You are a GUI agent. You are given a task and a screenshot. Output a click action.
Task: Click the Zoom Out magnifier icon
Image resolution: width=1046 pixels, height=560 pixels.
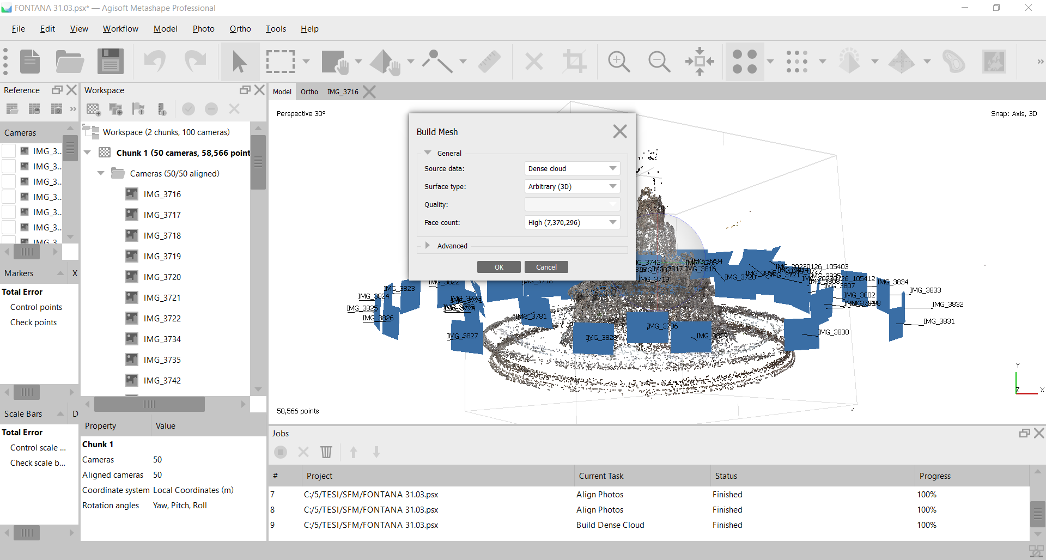(x=659, y=61)
